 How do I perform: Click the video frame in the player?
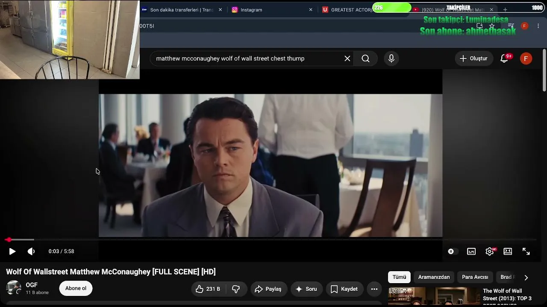pyautogui.click(x=271, y=165)
